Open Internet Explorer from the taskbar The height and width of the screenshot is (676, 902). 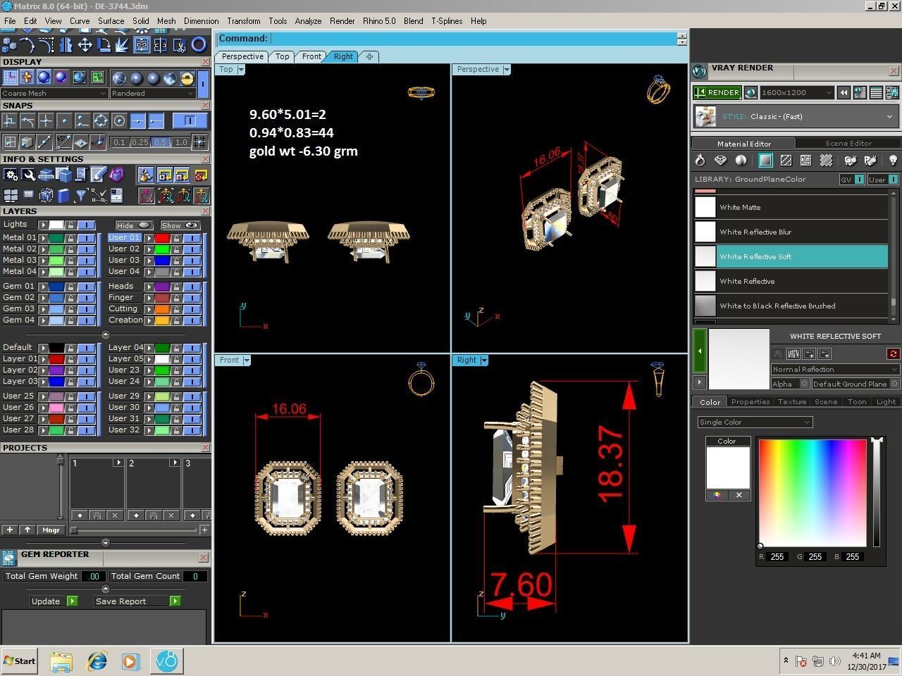97,661
